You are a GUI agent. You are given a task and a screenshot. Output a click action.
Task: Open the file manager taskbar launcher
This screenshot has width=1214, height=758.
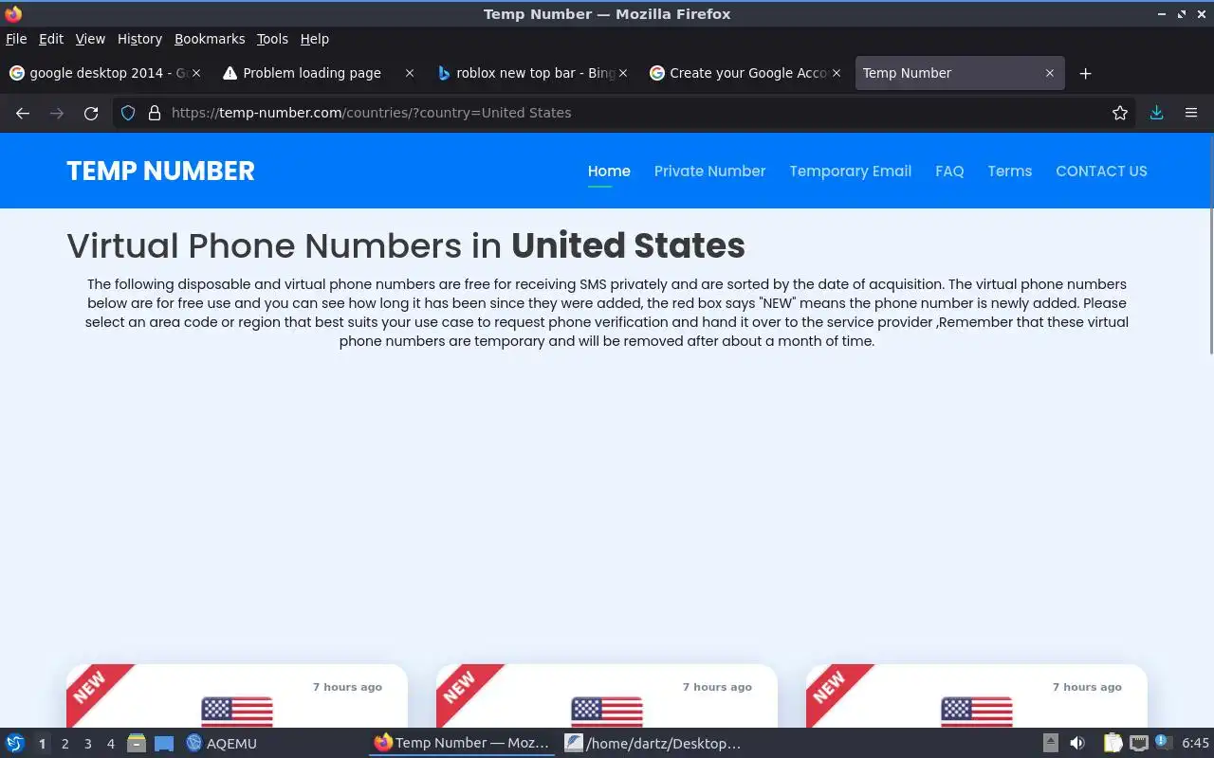pos(136,743)
